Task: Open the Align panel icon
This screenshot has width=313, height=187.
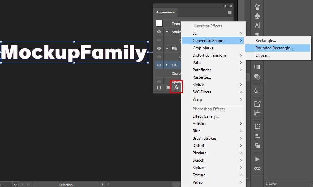Action: [257, 136]
